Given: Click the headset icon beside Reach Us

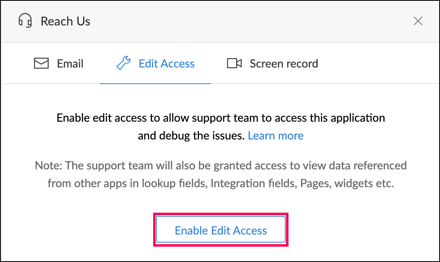Looking at the screenshot, I should pos(25,21).
